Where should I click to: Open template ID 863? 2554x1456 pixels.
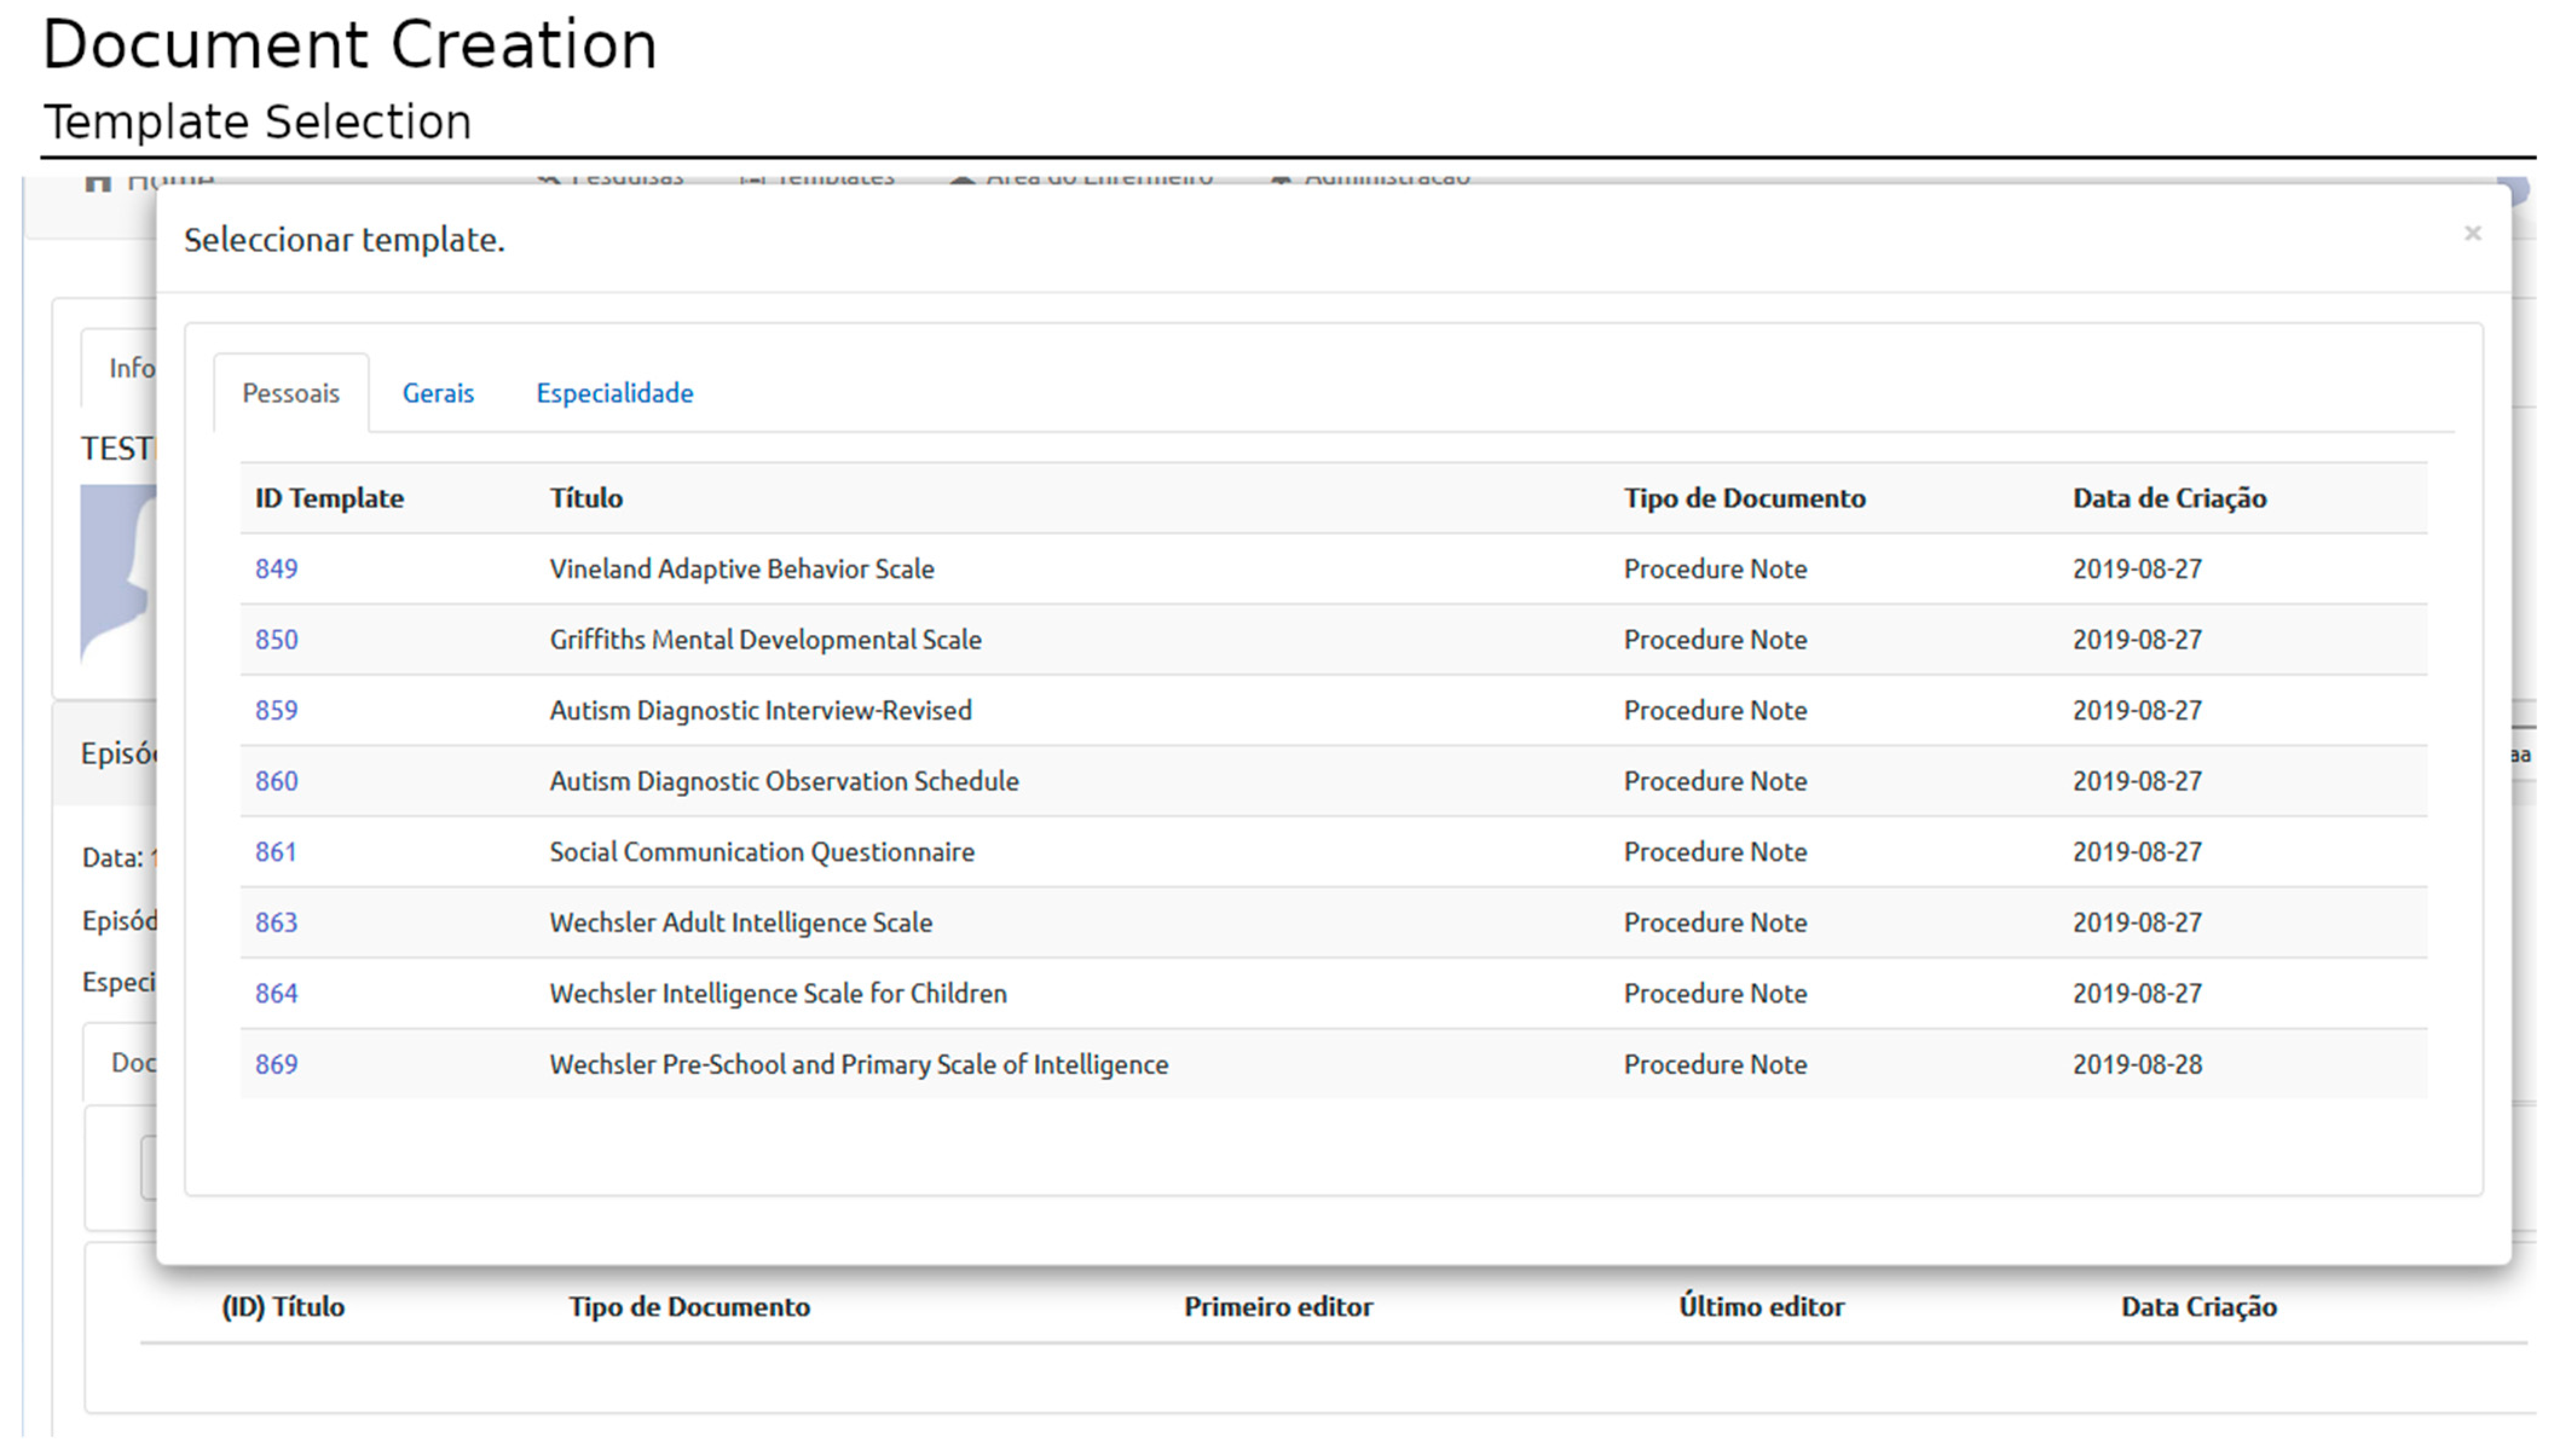point(276,923)
